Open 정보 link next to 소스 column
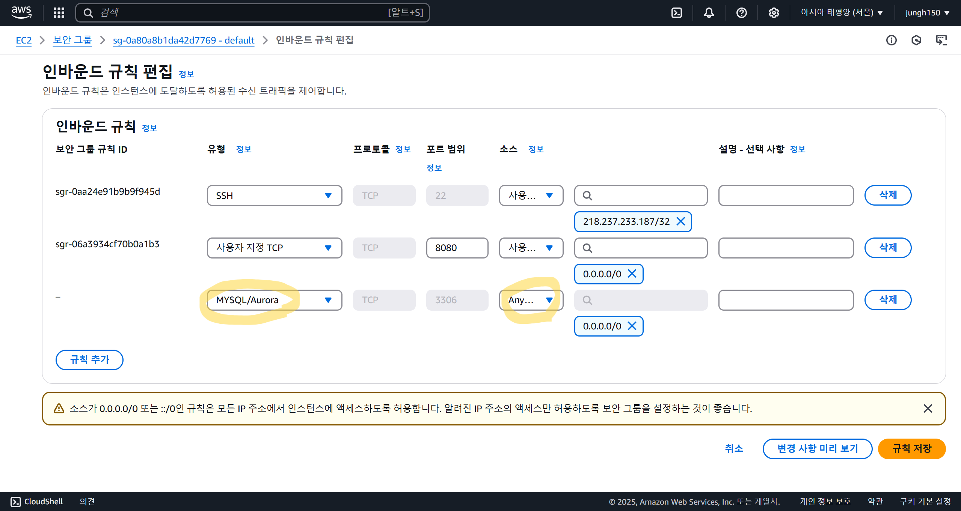Viewport: 961px width, 511px height. [x=536, y=149]
